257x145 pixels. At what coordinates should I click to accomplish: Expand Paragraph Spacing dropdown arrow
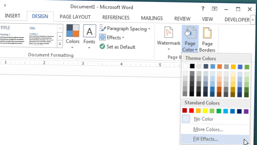pos(149,29)
